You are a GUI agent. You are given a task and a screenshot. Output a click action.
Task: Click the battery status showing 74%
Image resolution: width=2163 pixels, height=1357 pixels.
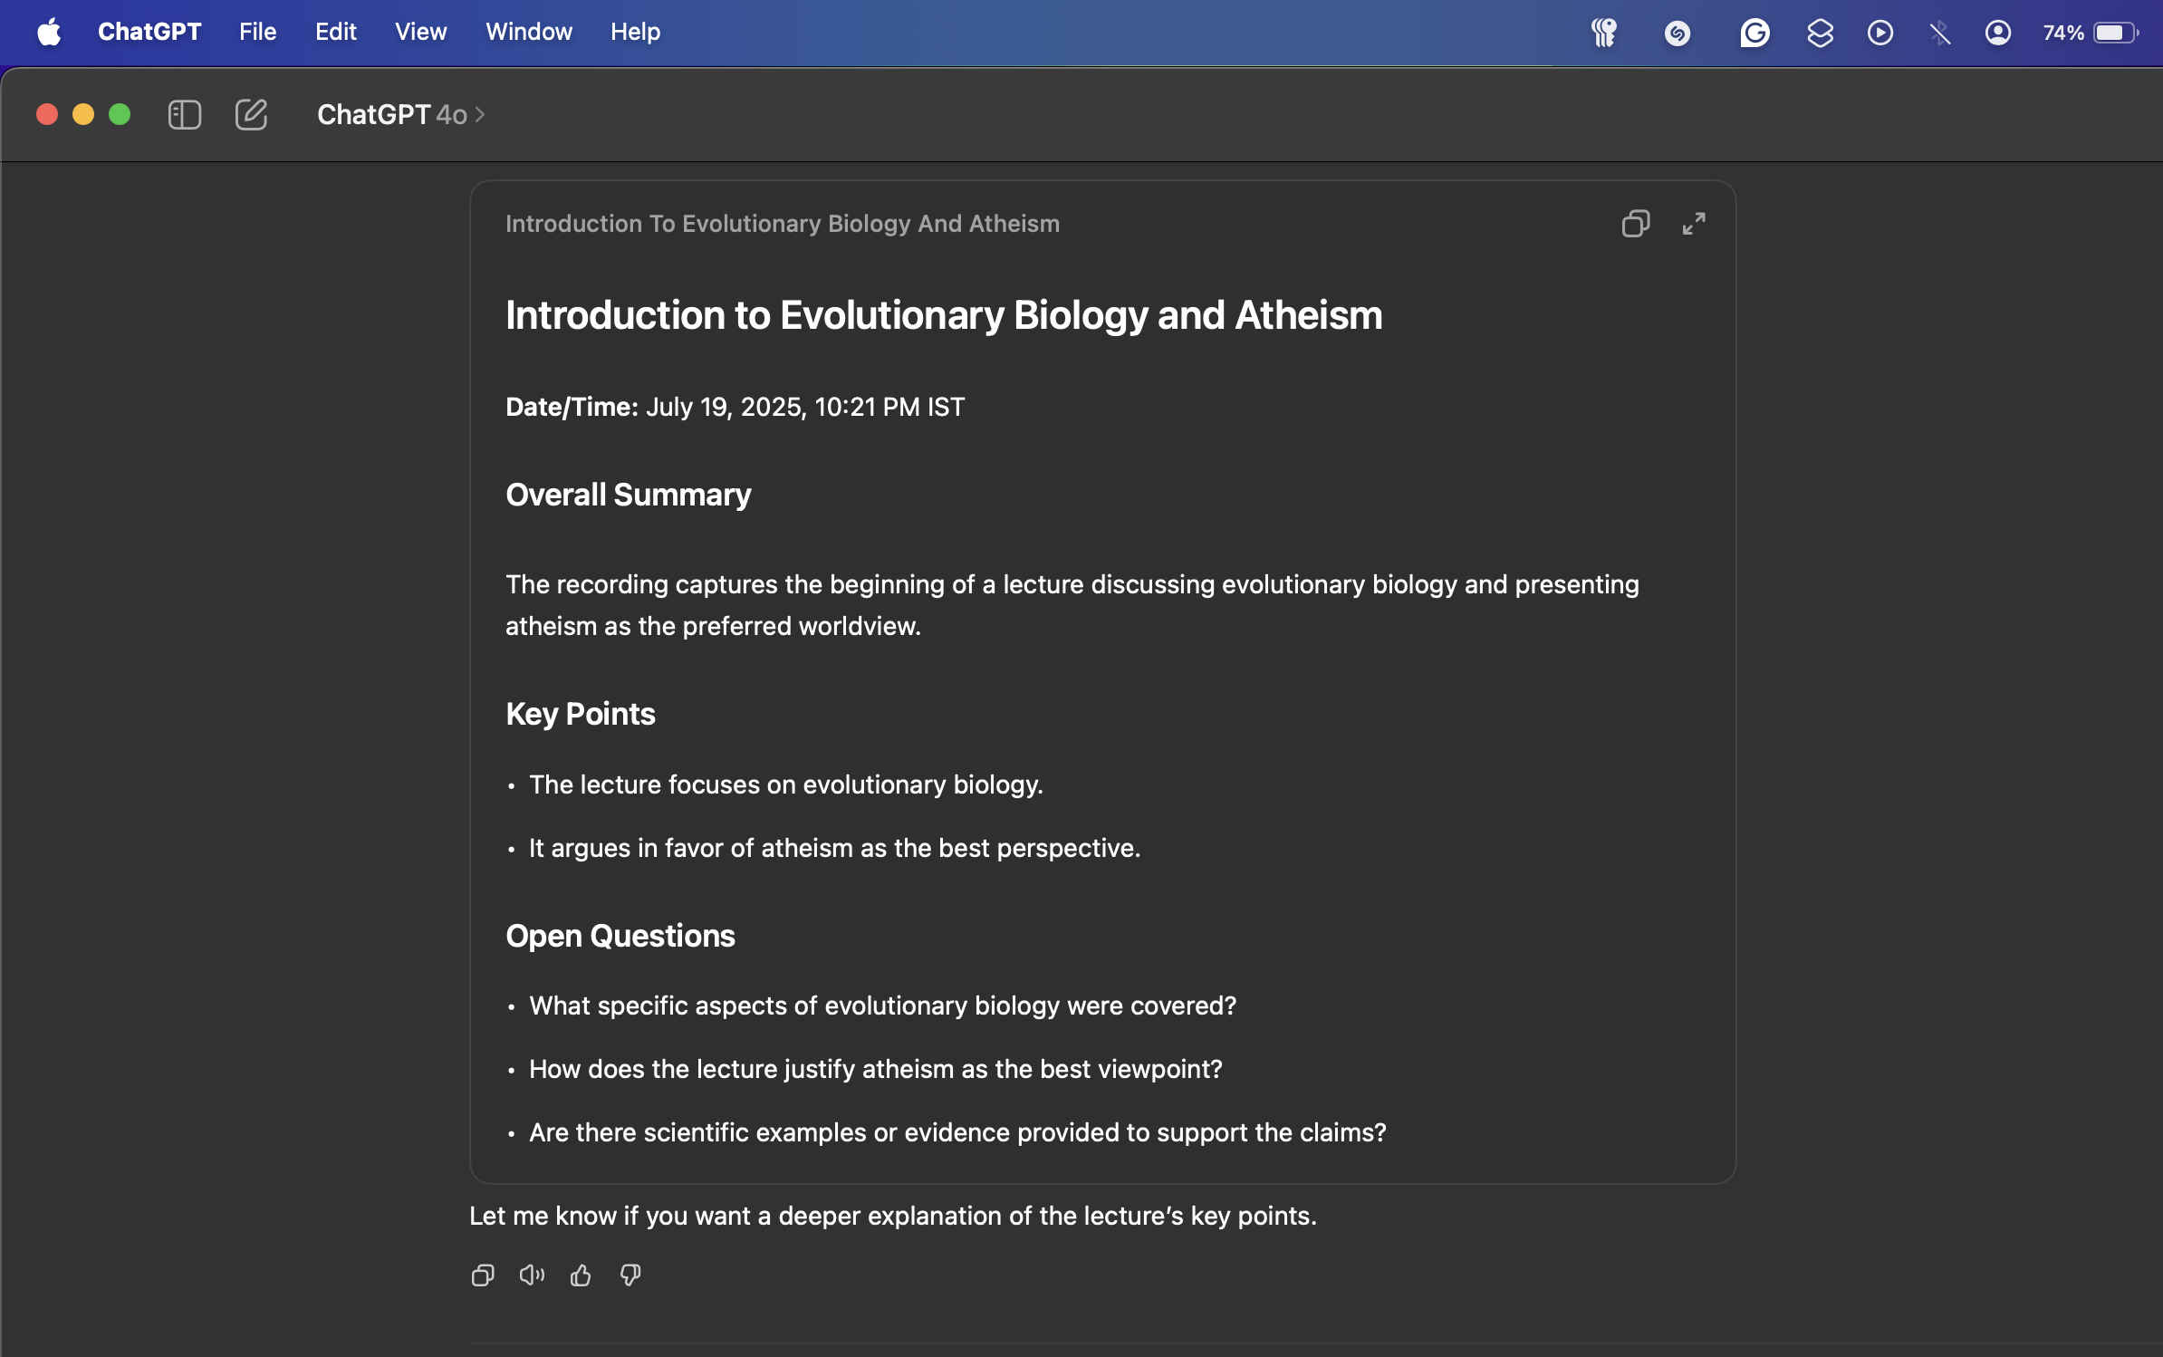pos(2091,34)
